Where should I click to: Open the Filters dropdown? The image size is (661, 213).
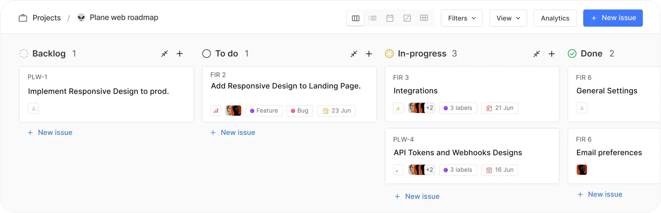(461, 18)
